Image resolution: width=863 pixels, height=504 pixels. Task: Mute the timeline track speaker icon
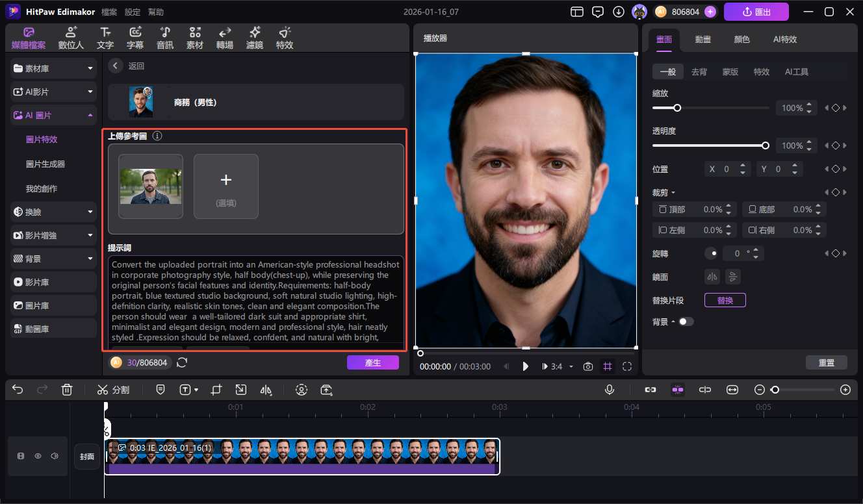coord(55,457)
